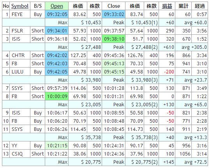Viewport: 210px width, 168px height.
Task: Select opening price 83.62
Action: point(79,14)
